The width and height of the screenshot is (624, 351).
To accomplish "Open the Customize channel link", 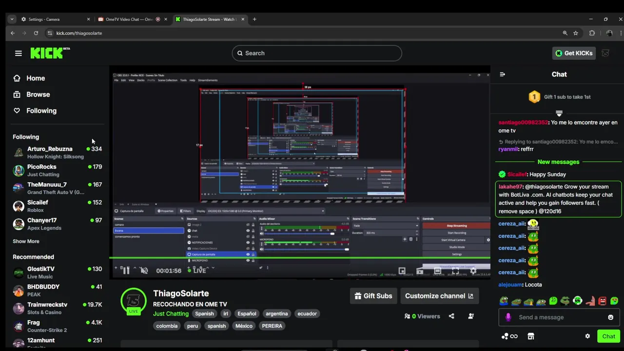I will pyautogui.click(x=439, y=296).
